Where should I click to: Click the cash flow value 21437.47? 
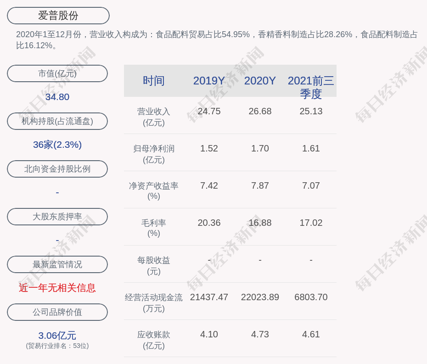[x=209, y=297]
